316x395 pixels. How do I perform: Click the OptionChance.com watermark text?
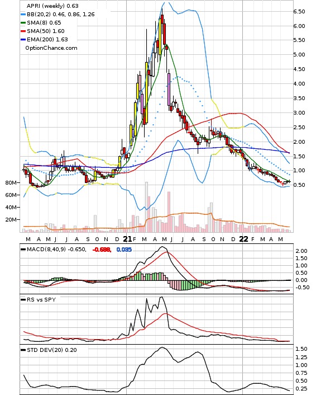[51, 48]
